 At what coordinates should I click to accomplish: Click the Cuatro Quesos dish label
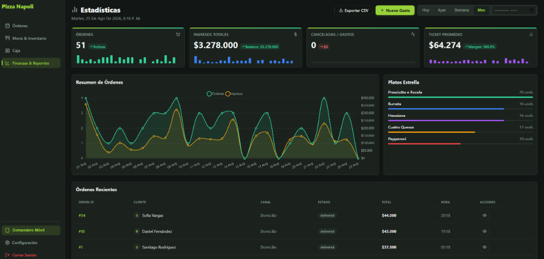[401, 127]
